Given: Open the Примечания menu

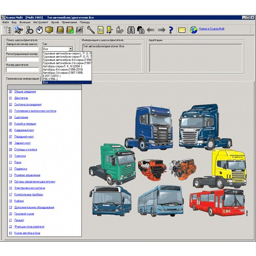Looking at the screenshot, I should point(69,23).
